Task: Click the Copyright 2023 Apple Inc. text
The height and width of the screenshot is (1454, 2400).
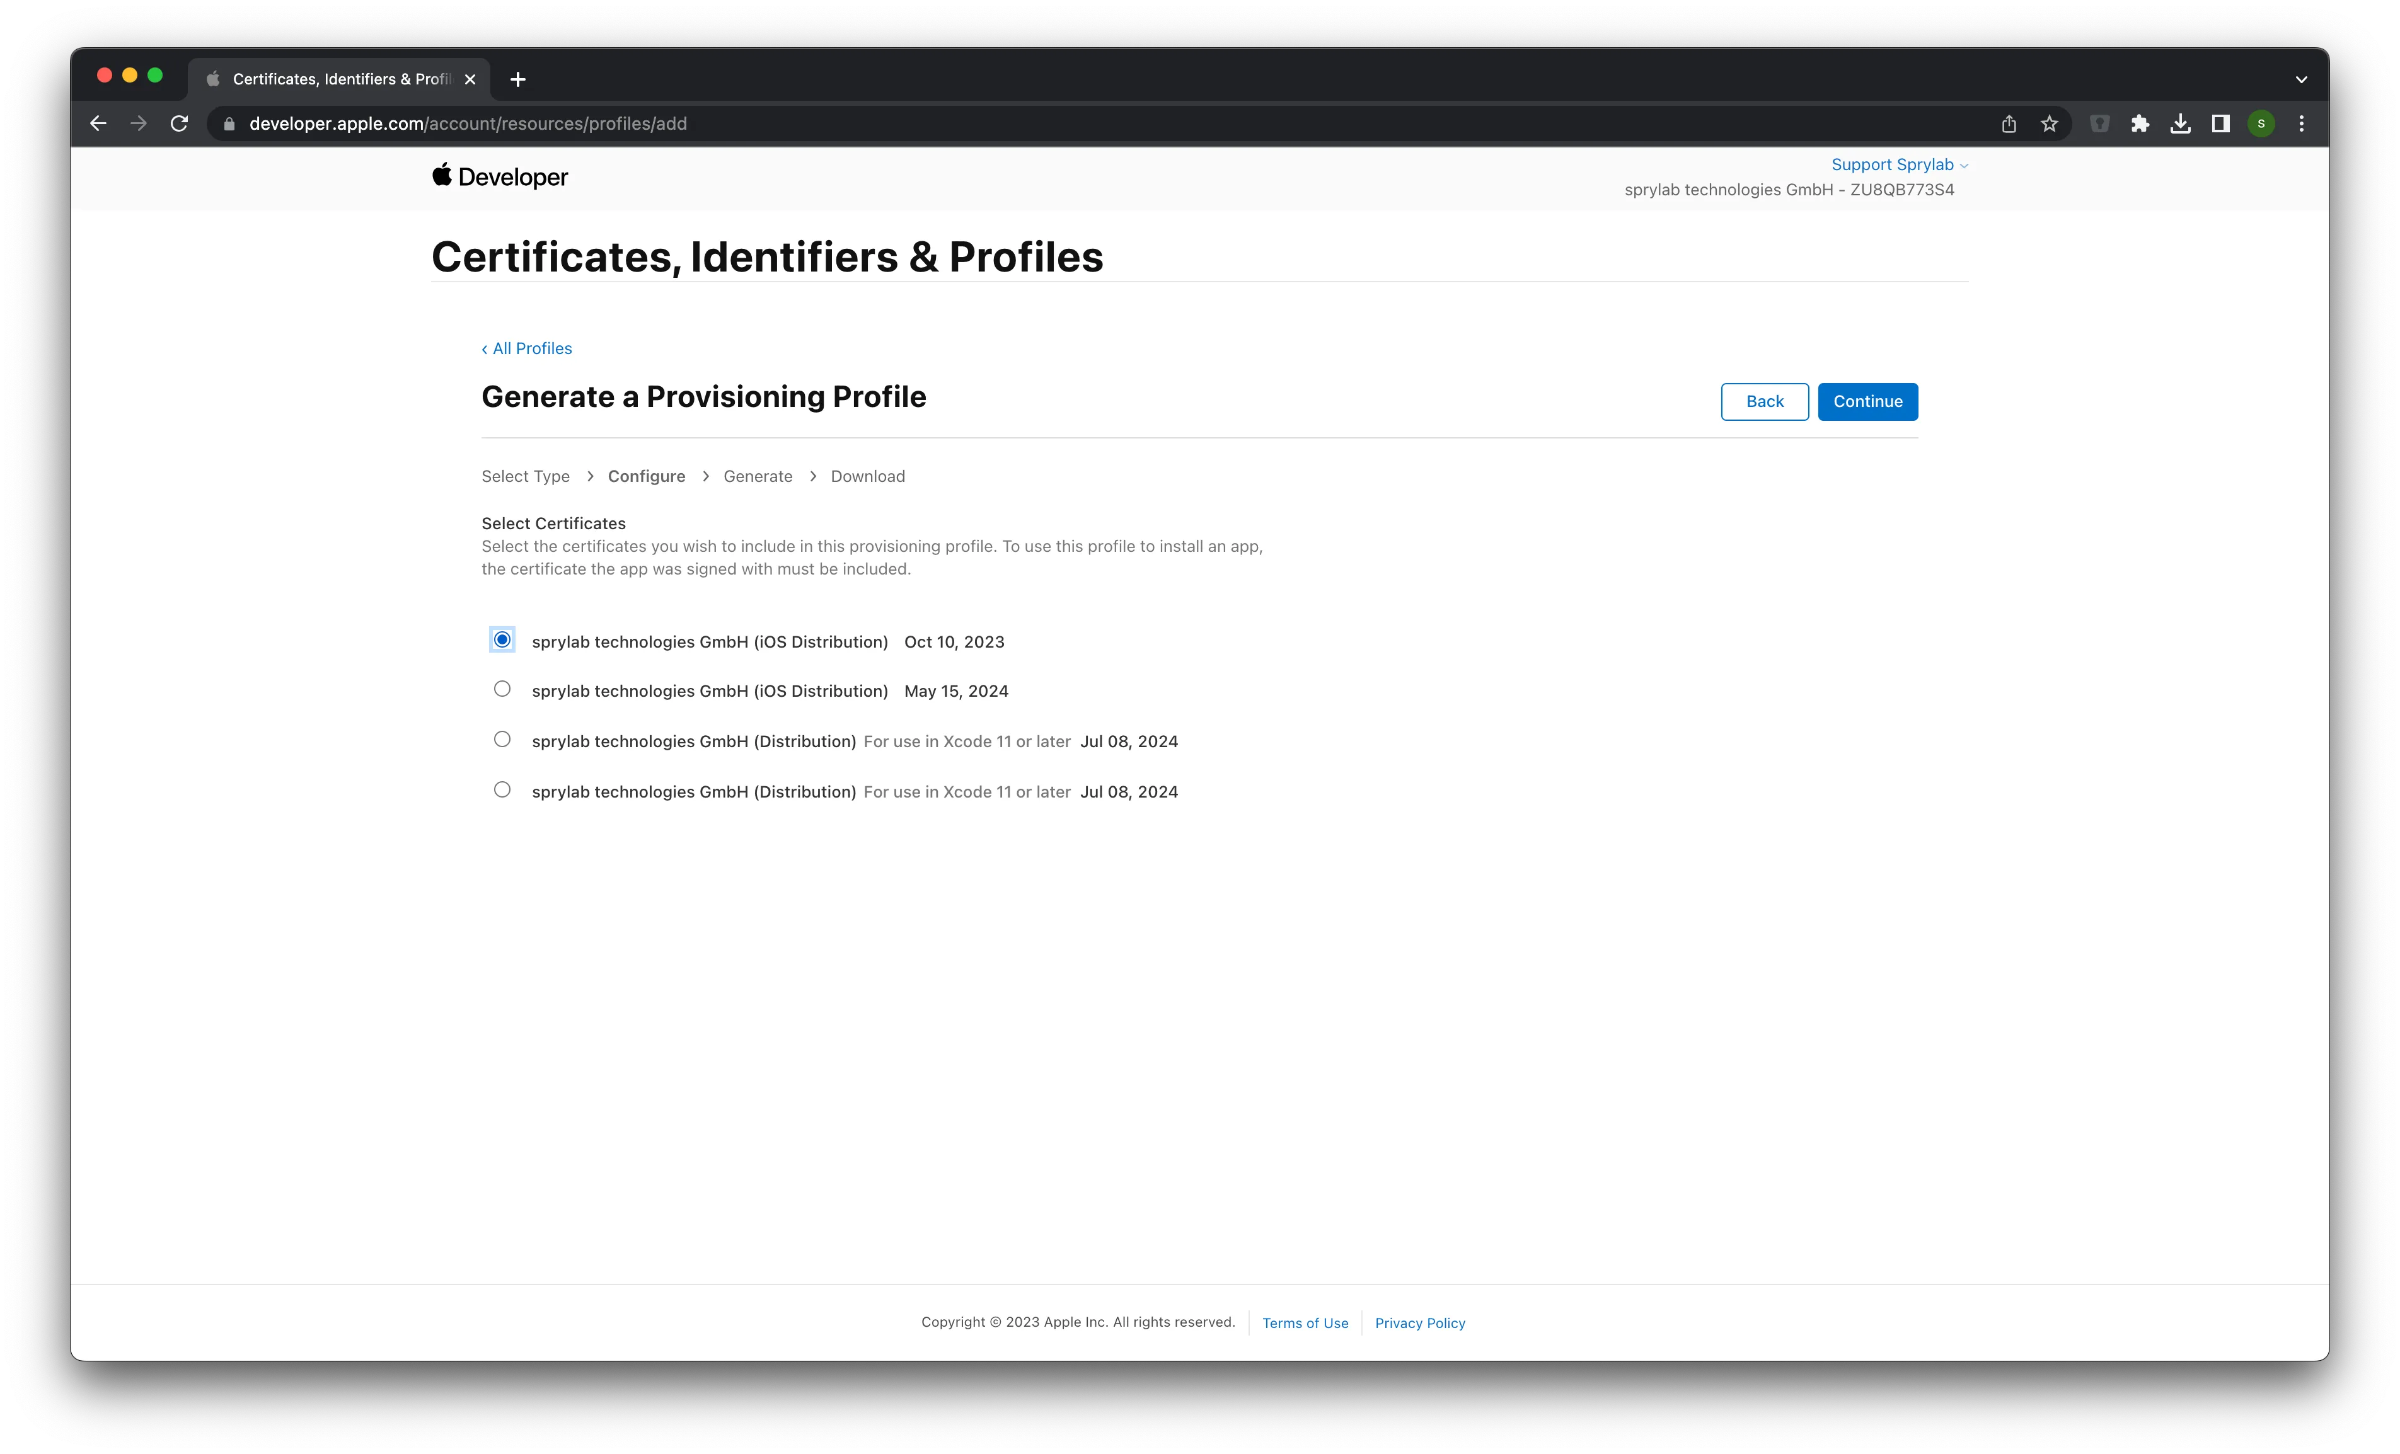Action: (x=1078, y=1322)
